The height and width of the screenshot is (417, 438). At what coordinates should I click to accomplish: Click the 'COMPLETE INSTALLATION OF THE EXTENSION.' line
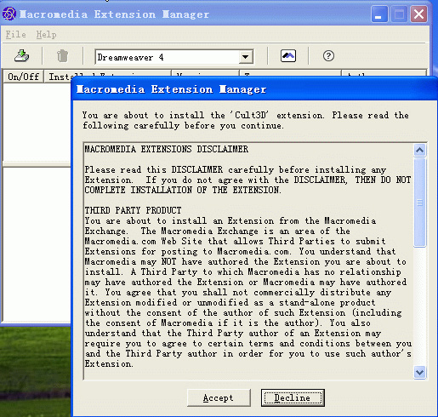pyautogui.click(x=183, y=190)
